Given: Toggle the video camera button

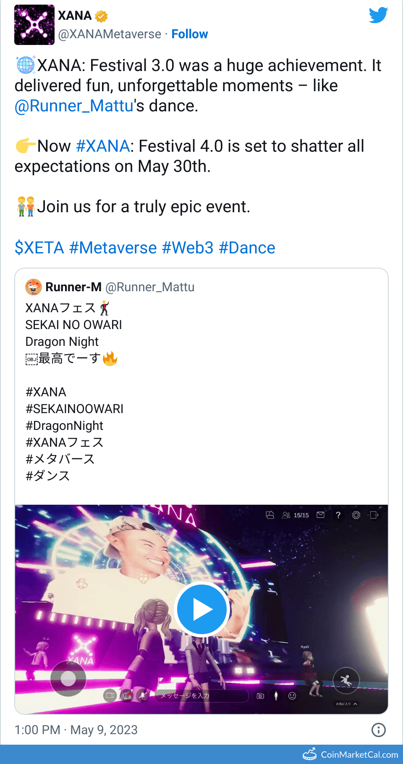Looking at the screenshot, I should click(110, 696).
